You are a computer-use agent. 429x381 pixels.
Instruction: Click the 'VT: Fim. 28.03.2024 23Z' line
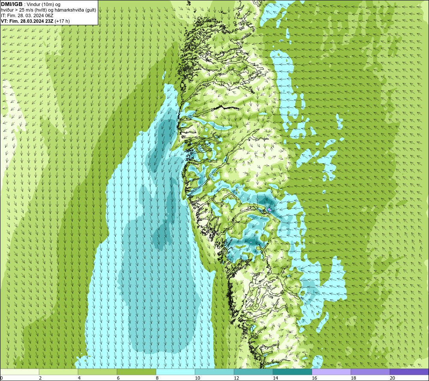tap(35, 21)
